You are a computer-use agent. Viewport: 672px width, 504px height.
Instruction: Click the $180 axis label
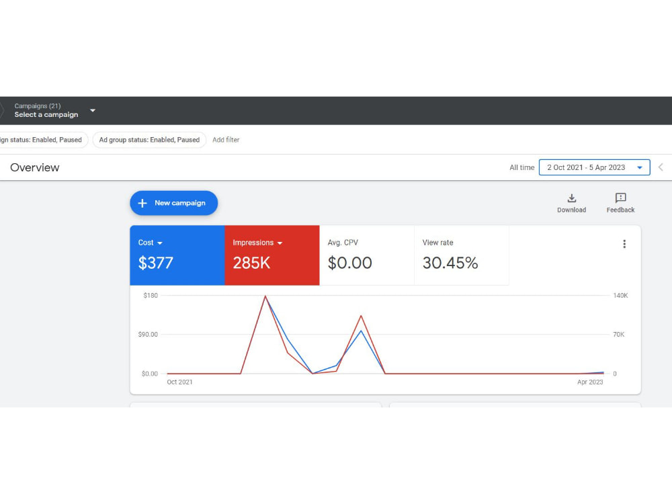coord(151,295)
